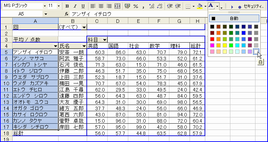Decrease cell indent
The width and height of the screenshot is (268, 142).
click(170, 6)
